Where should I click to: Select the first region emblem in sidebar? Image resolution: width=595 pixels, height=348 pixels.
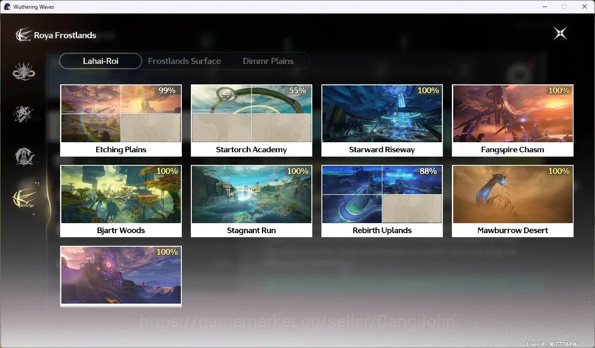point(24,71)
